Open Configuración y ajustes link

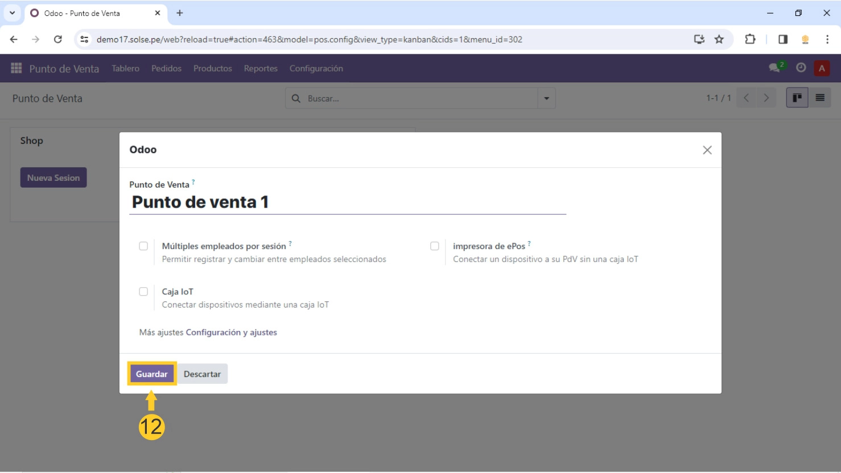click(x=231, y=333)
